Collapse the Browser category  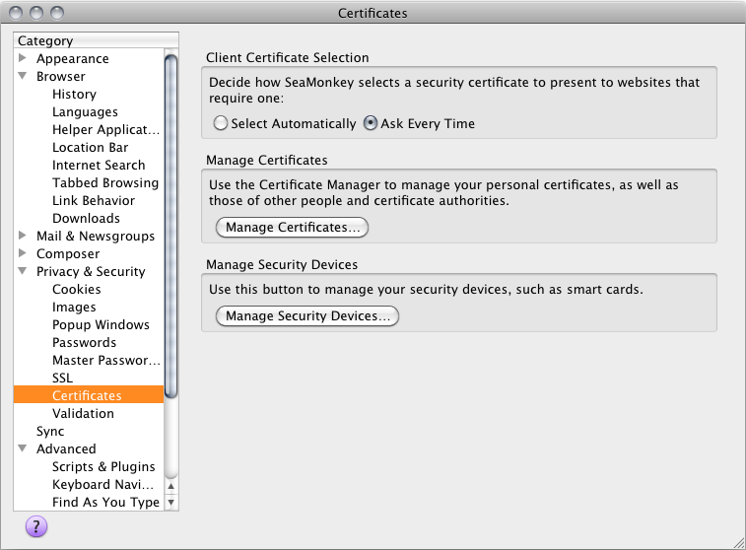[23, 76]
